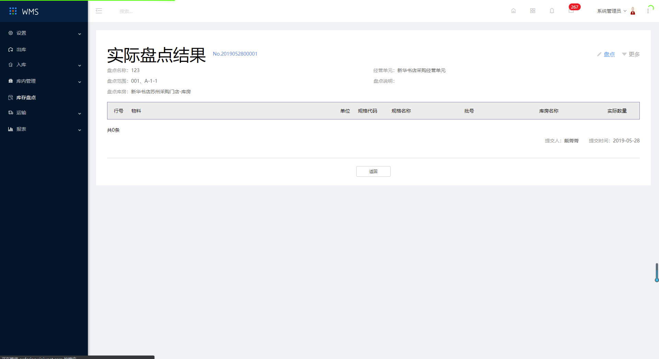Click the user avatar icon

coord(633,11)
